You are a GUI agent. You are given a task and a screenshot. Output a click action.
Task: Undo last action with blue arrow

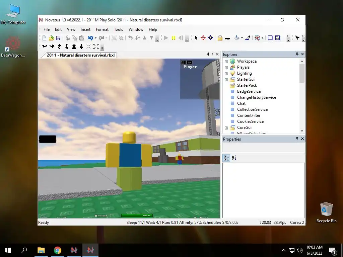coord(90,38)
